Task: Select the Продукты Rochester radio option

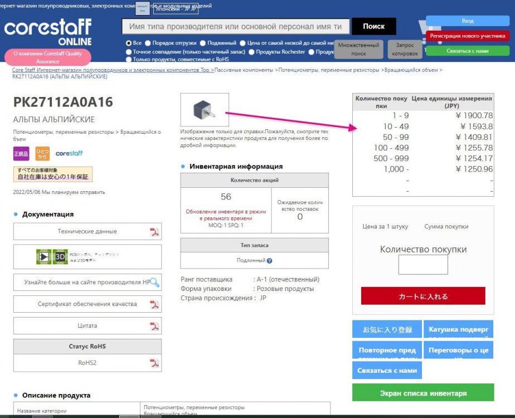Action: click(x=252, y=52)
